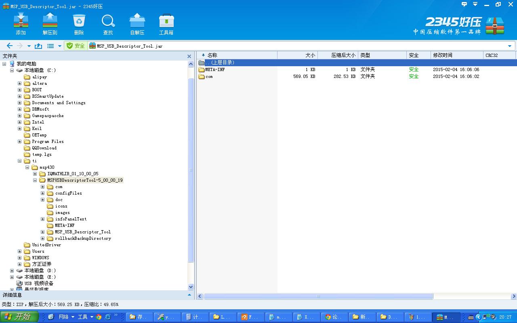
Task: Show more quick launch icons chevron
Action: [116, 315]
